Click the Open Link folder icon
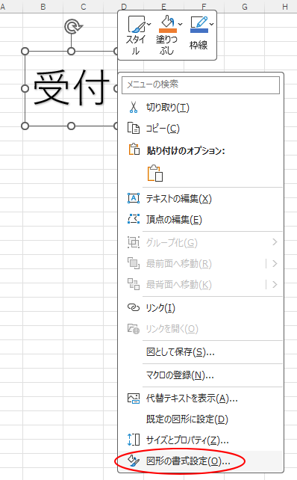The width and height of the screenshot is (297, 480). [x=134, y=328]
